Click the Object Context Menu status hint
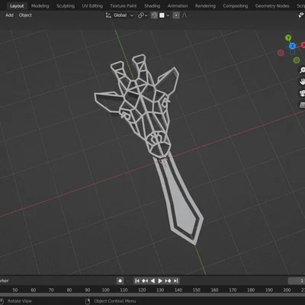 (115, 301)
